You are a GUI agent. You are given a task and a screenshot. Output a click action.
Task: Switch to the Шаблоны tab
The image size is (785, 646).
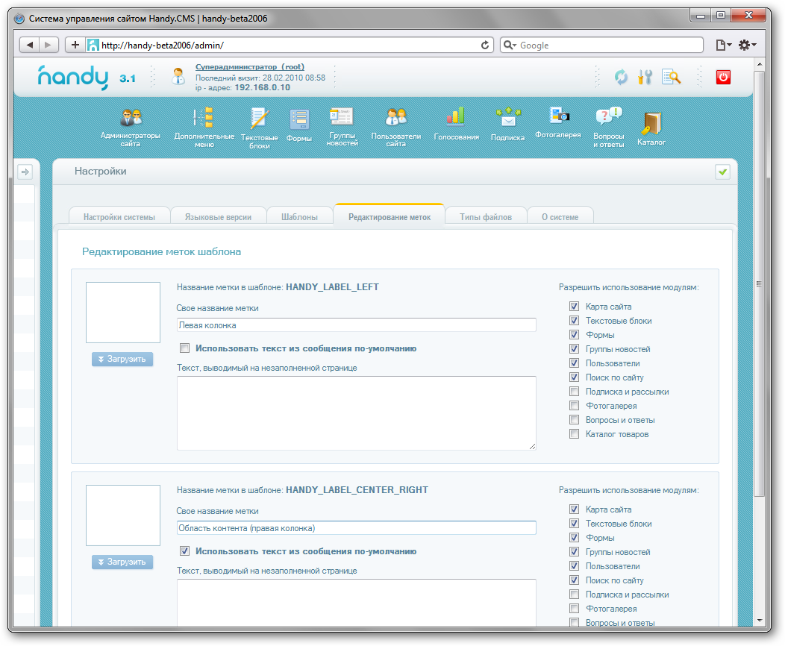coord(299,217)
